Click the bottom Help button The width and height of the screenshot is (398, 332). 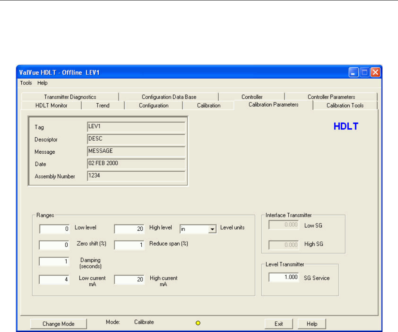point(312,324)
